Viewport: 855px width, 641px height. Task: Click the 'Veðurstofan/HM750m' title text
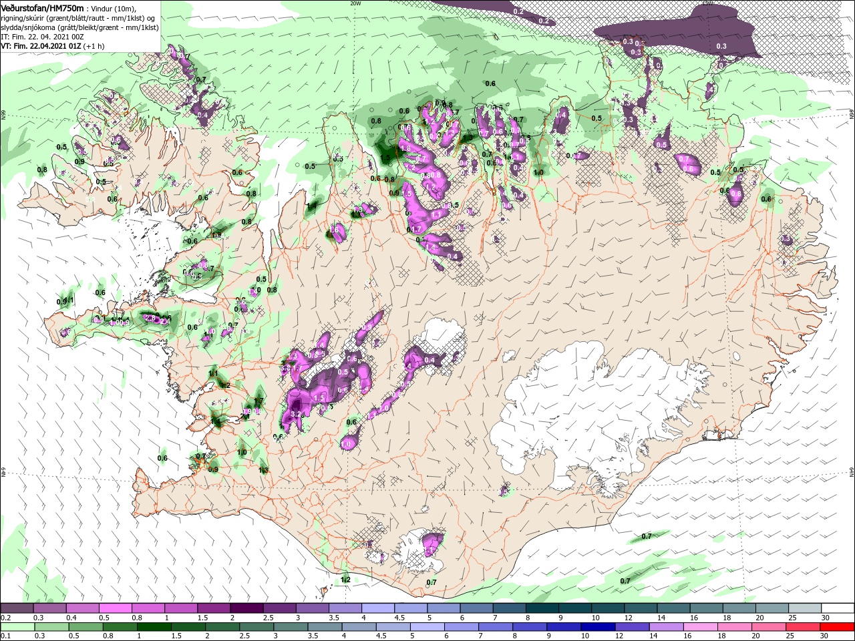point(42,7)
